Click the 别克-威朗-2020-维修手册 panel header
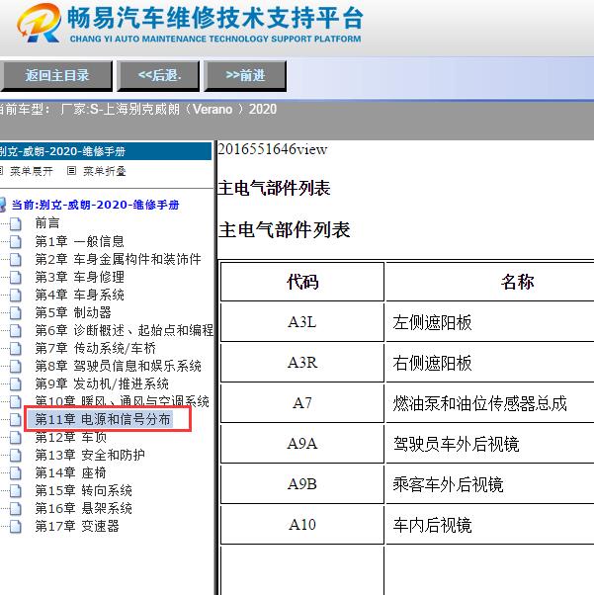Image resolution: width=594 pixels, height=595 pixels. pyautogui.click(x=106, y=151)
